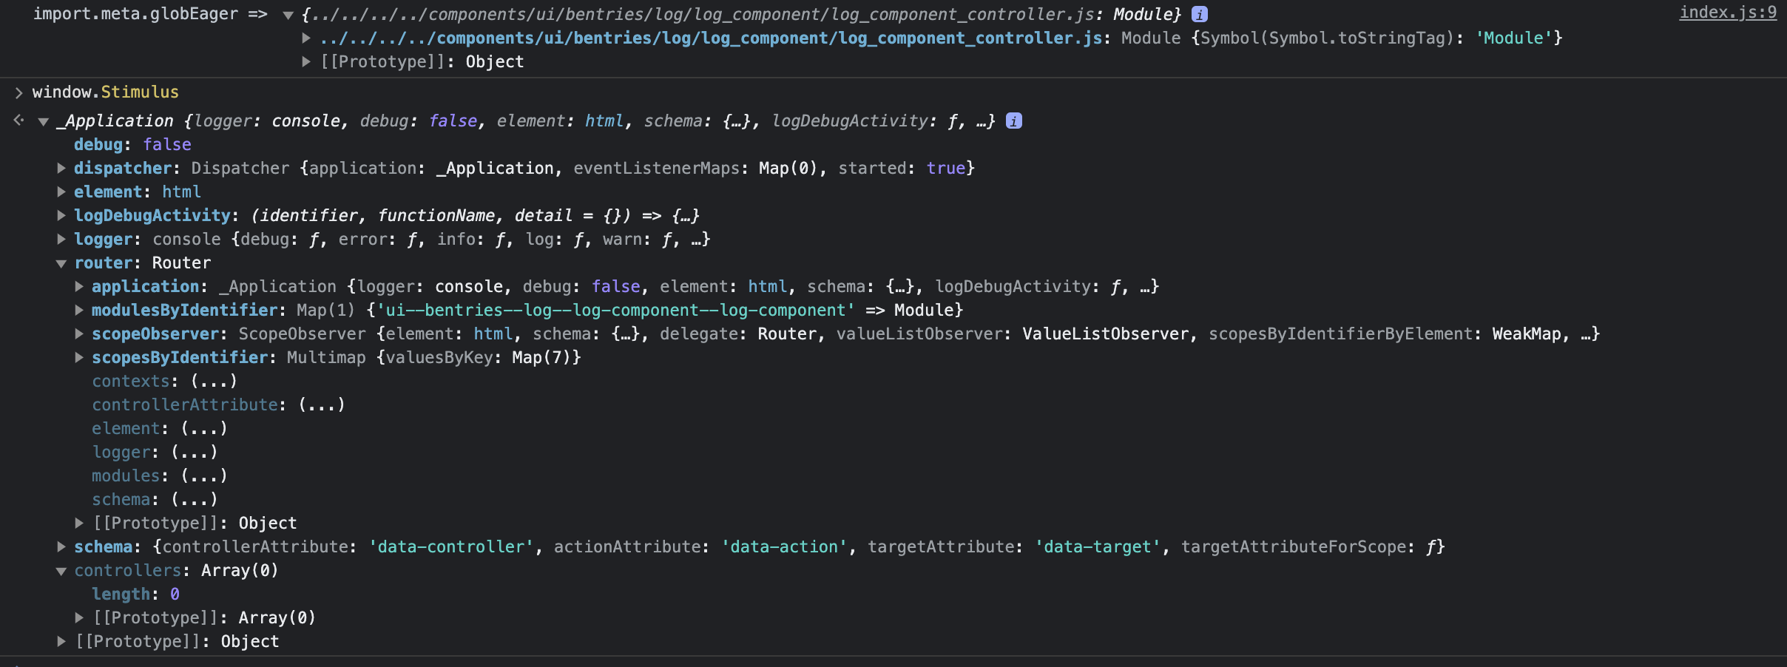The width and height of the screenshot is (1787, 667).
Task: Invoke the modules: (...) getter
Action: click(x=204, y=475)
